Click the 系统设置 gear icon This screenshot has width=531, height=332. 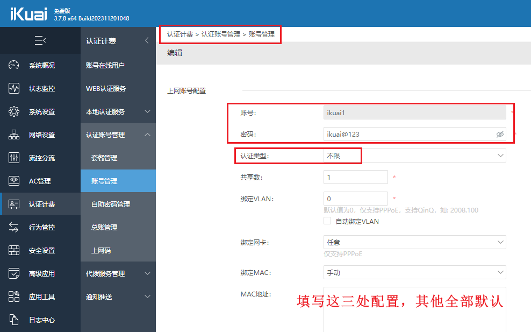click(14, 111)
